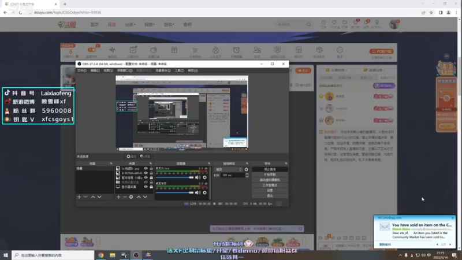The image size is (462, 260).
Task: Open the 帮助 menu in OBS
Action: click(193, 70)
